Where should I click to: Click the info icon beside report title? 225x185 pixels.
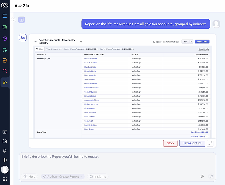point(81,42)
